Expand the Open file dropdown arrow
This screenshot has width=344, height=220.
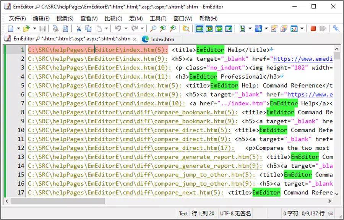click(34, 29)
